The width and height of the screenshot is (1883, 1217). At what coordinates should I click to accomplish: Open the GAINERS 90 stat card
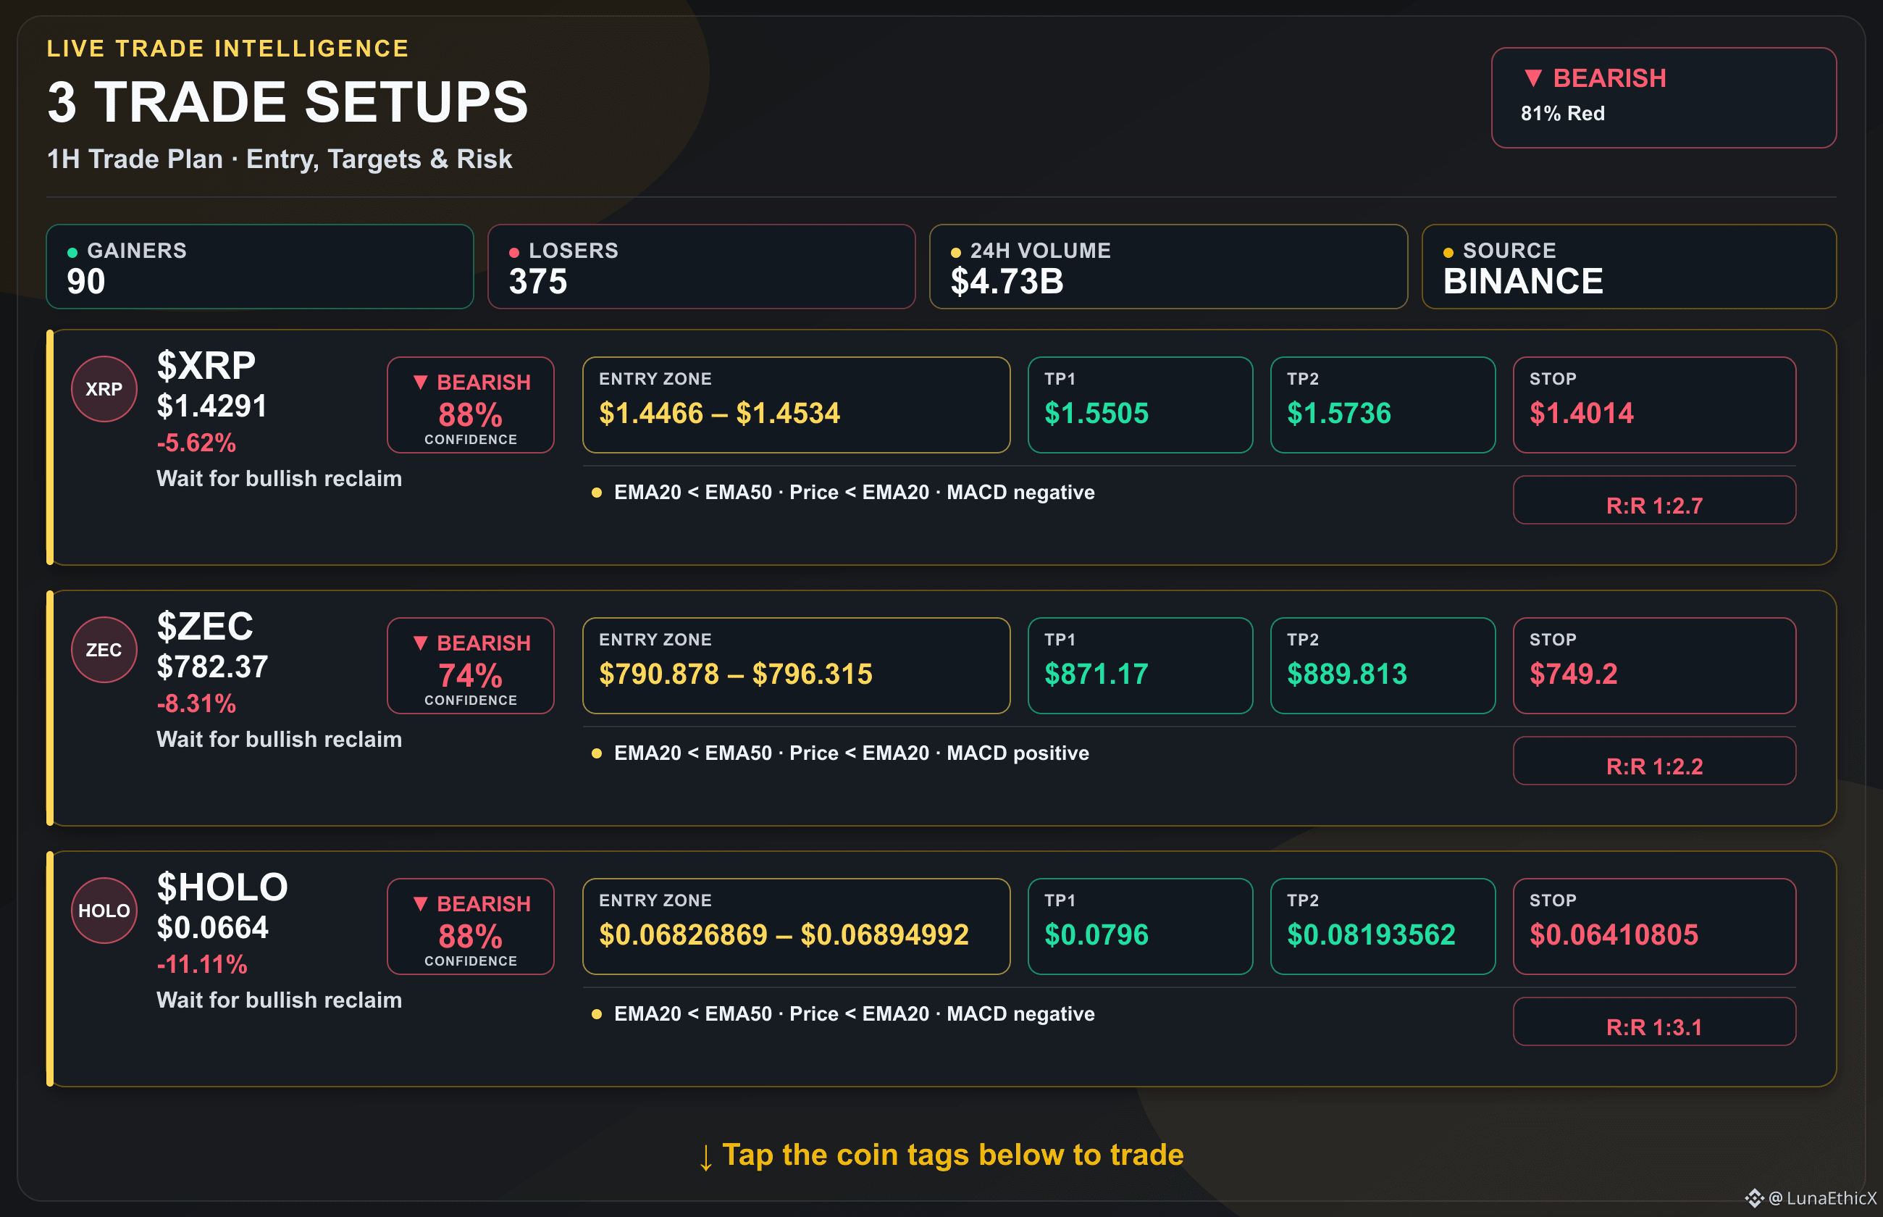260,267
